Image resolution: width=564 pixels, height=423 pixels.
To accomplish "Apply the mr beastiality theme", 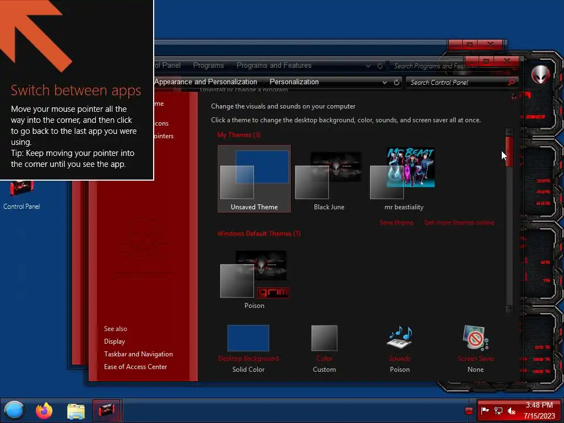I will (x=404, y=179).
